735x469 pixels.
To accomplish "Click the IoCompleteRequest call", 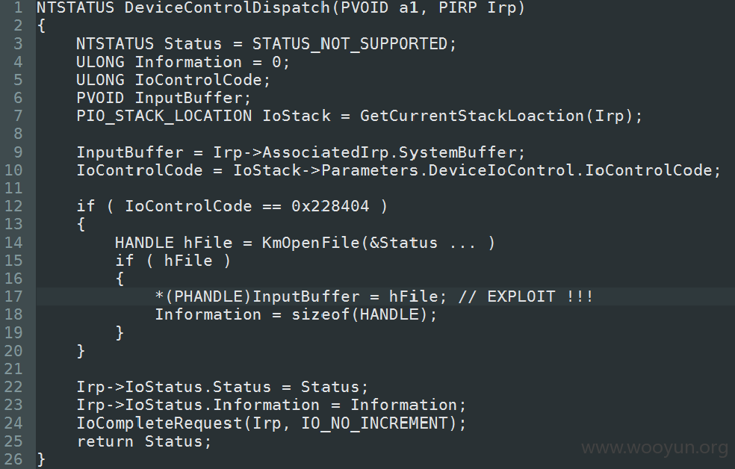I will click(x=159, y=423).
